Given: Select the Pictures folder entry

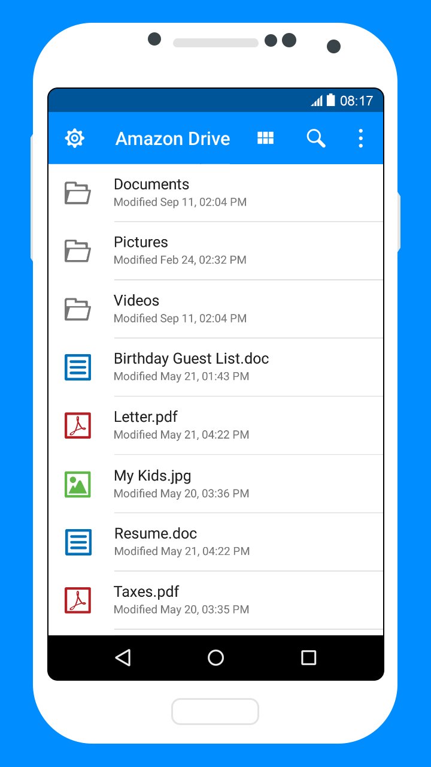Looking at the screenshot, I should pyautogui.click(x=215, y=251).
